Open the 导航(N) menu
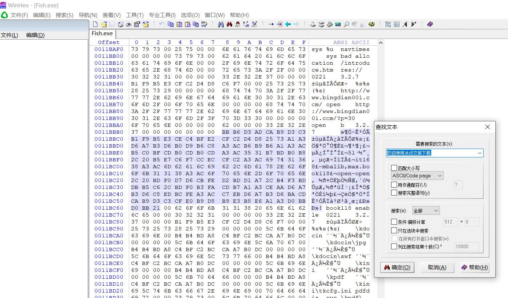This screenshot has height=298, width=508. tap(88, 15)
